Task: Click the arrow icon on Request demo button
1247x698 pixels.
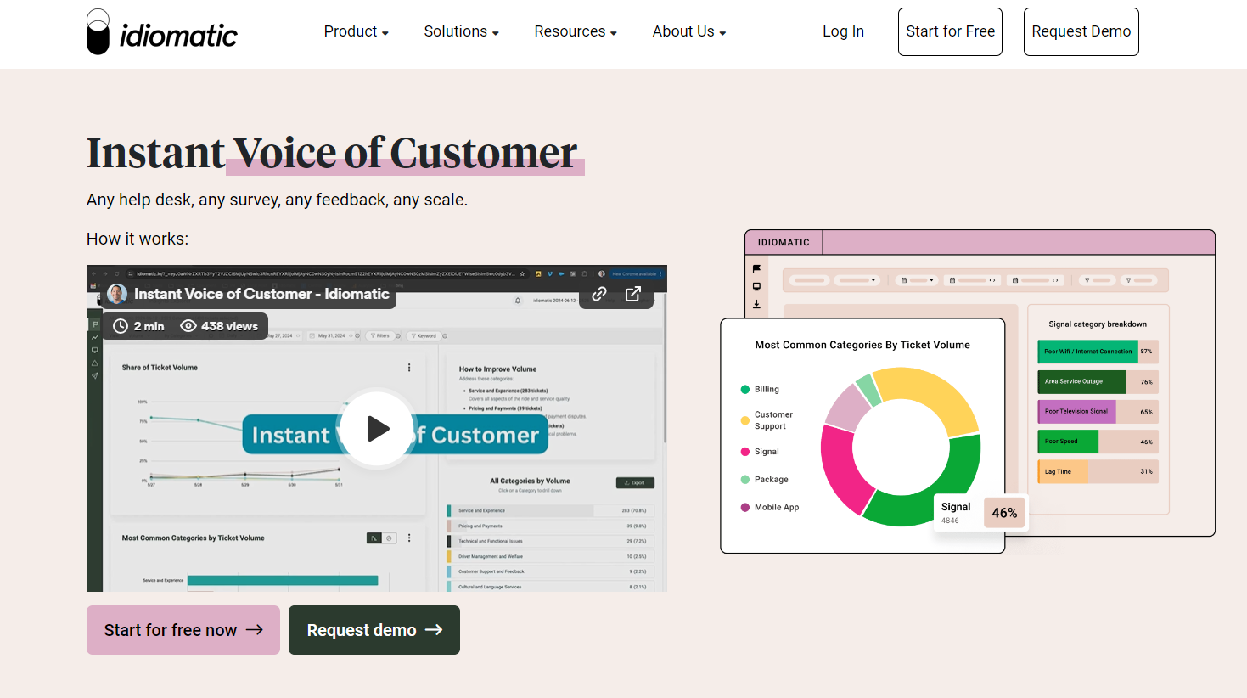Action: tap(434, 630)
